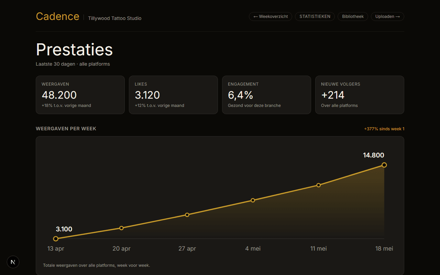Viewport: 440px width, 275px height.
Task: Click the 18 mei axis label
Action: 384,249
